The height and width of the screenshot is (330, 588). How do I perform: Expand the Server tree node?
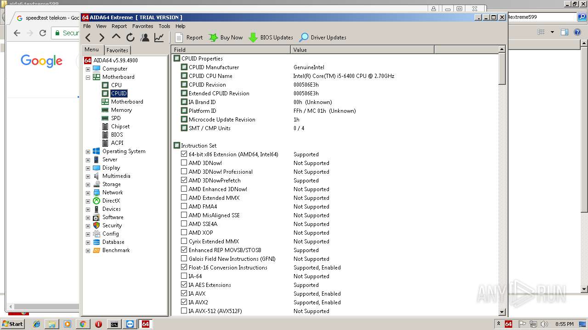(88, 160)
